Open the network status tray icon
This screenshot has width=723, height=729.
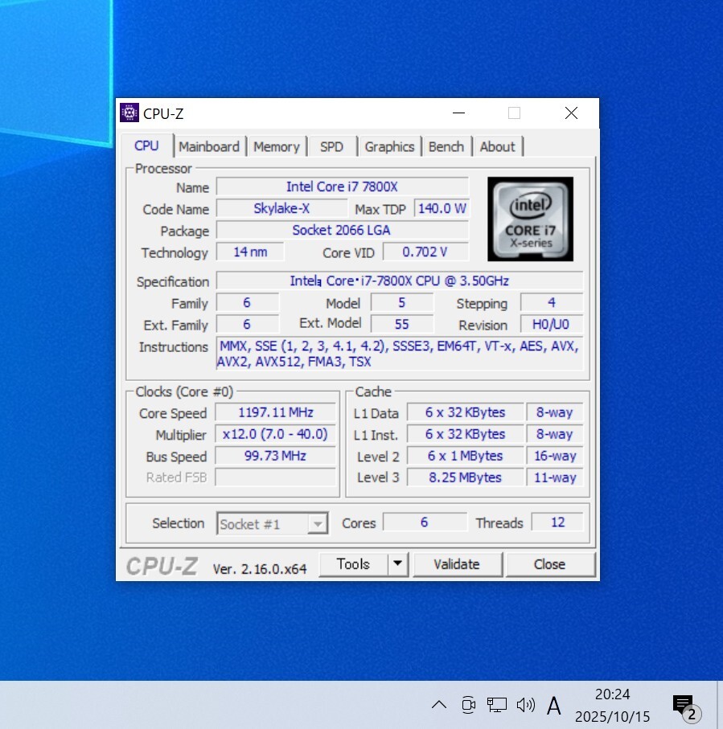tap(496, 705)
